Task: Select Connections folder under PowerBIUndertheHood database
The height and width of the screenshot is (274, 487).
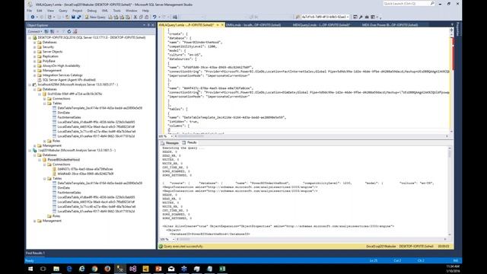Action: tap(61, 164)
